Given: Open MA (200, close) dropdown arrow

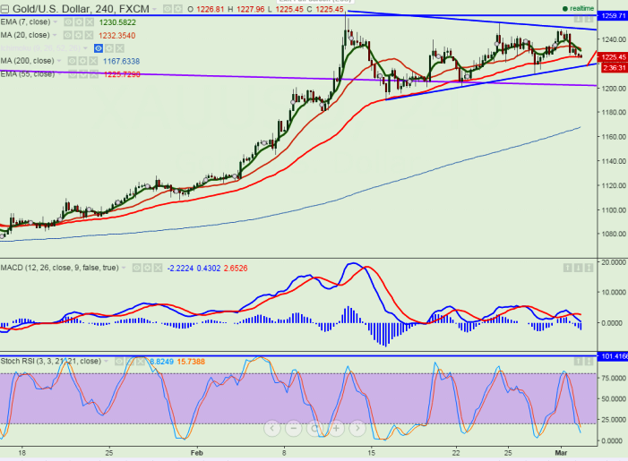Looking at the screenshot, I should [x=59, y=61].
